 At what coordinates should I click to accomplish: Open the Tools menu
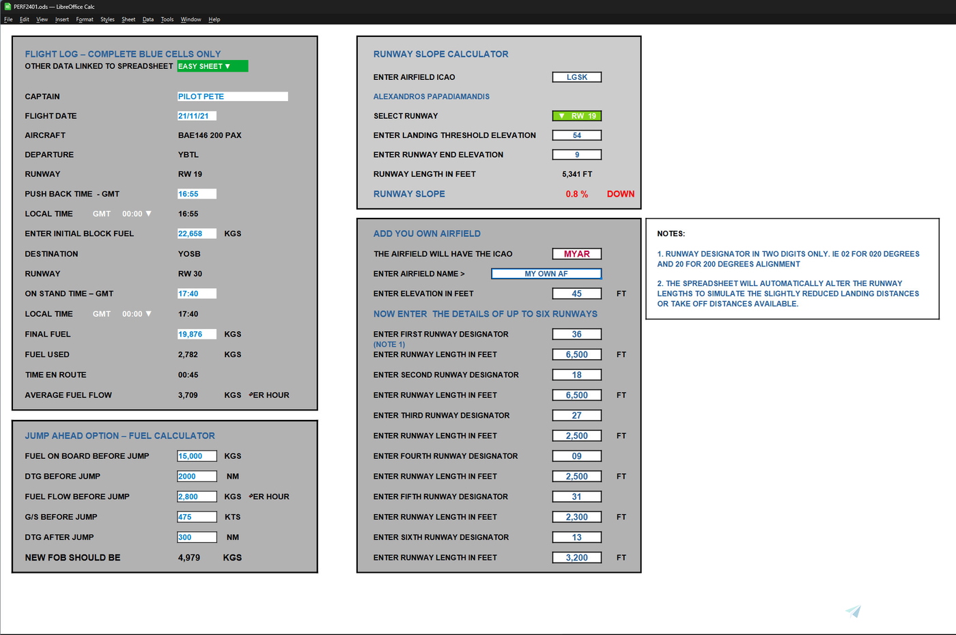pyautogui.click(x=167, y=19)
